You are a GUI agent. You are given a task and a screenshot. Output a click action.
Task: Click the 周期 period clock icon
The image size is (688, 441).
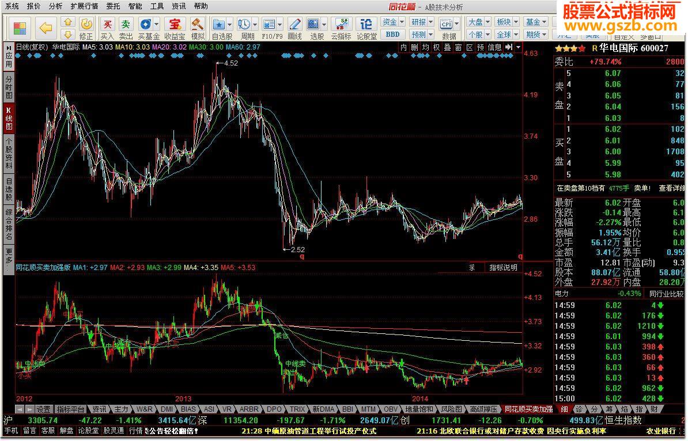coord(244,25)
